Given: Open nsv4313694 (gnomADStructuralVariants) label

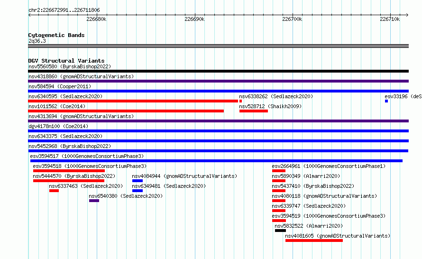Looking at the screenshot, I should pos(81,116).
